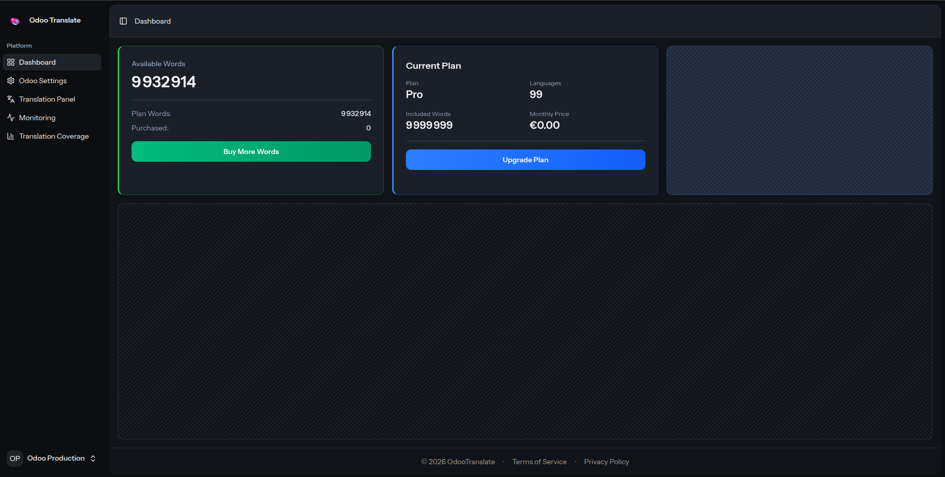This screenshot has height=477, width=945.
Task: Click the Odoo Production workspace name
Action: pos(56,458)
